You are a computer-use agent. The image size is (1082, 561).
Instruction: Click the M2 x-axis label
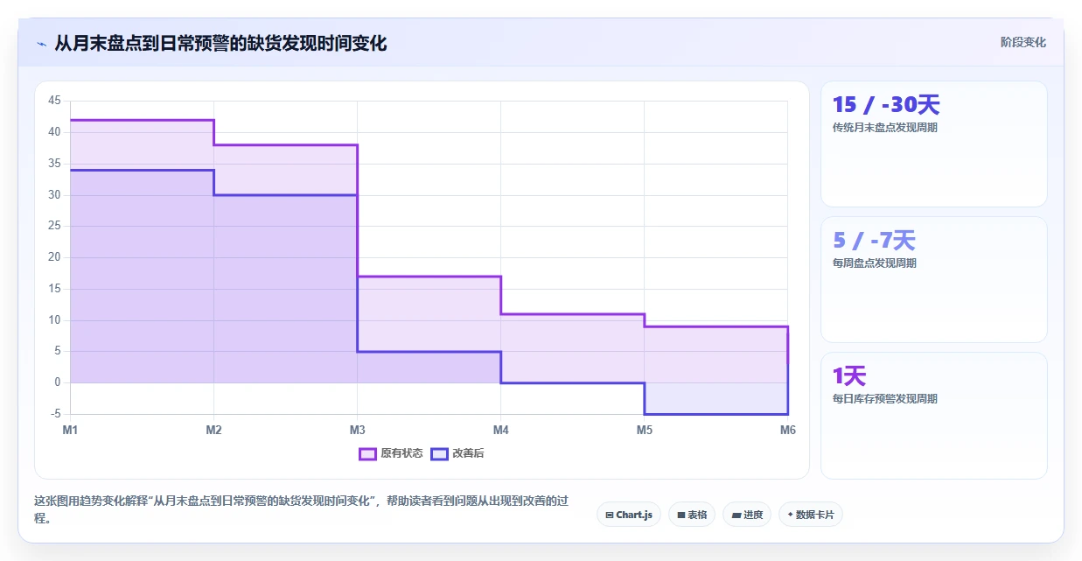point(213,430)
